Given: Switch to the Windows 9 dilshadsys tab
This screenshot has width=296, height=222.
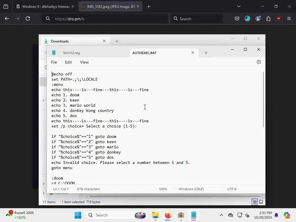Looking at the screenshot, I should [x=45, y=7].
